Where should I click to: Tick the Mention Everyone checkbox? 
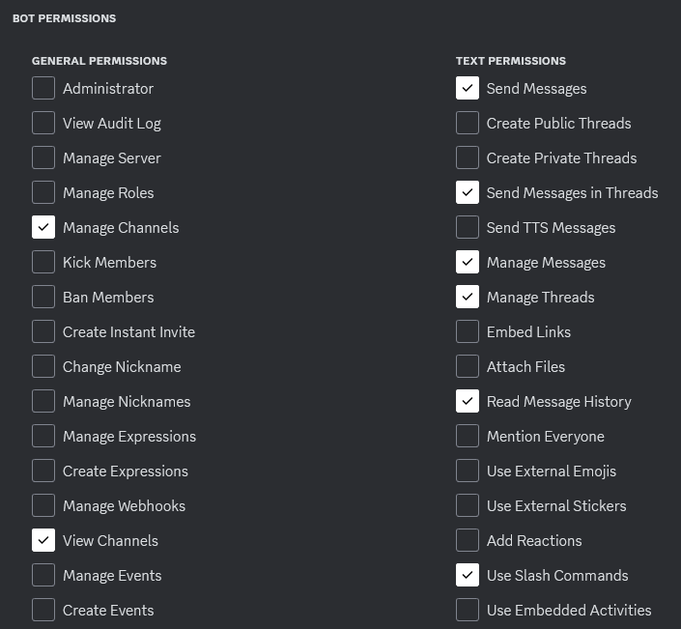468,436
